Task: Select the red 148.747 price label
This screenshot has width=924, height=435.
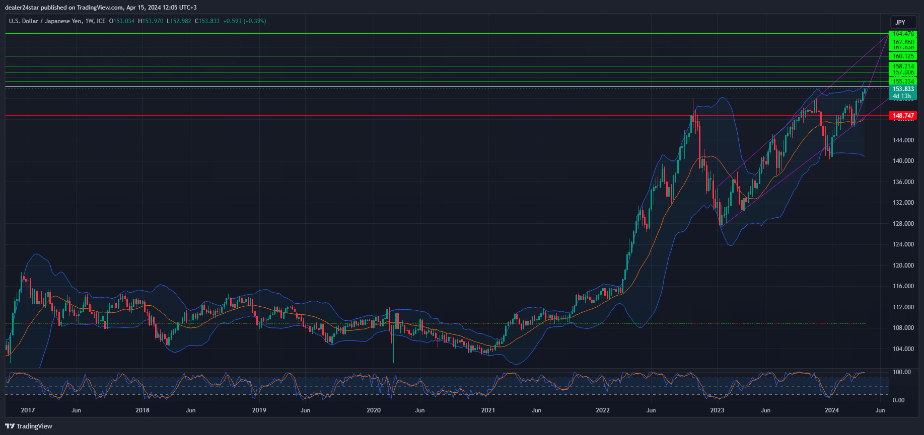Action: point(903,116)
